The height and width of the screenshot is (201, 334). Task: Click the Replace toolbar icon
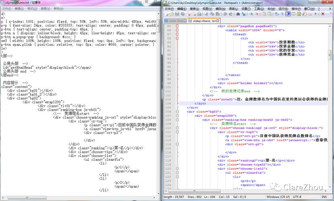tap(244, 14)
